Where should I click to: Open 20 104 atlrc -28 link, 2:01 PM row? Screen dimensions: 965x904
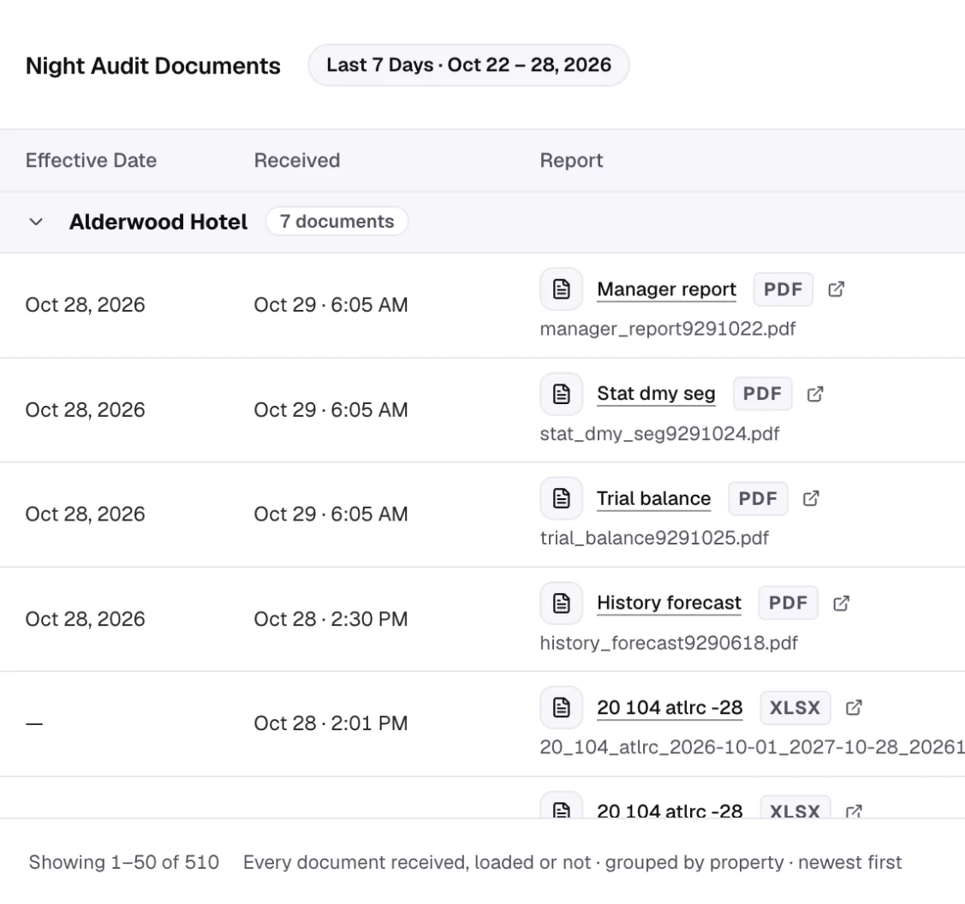click(670, 708)
